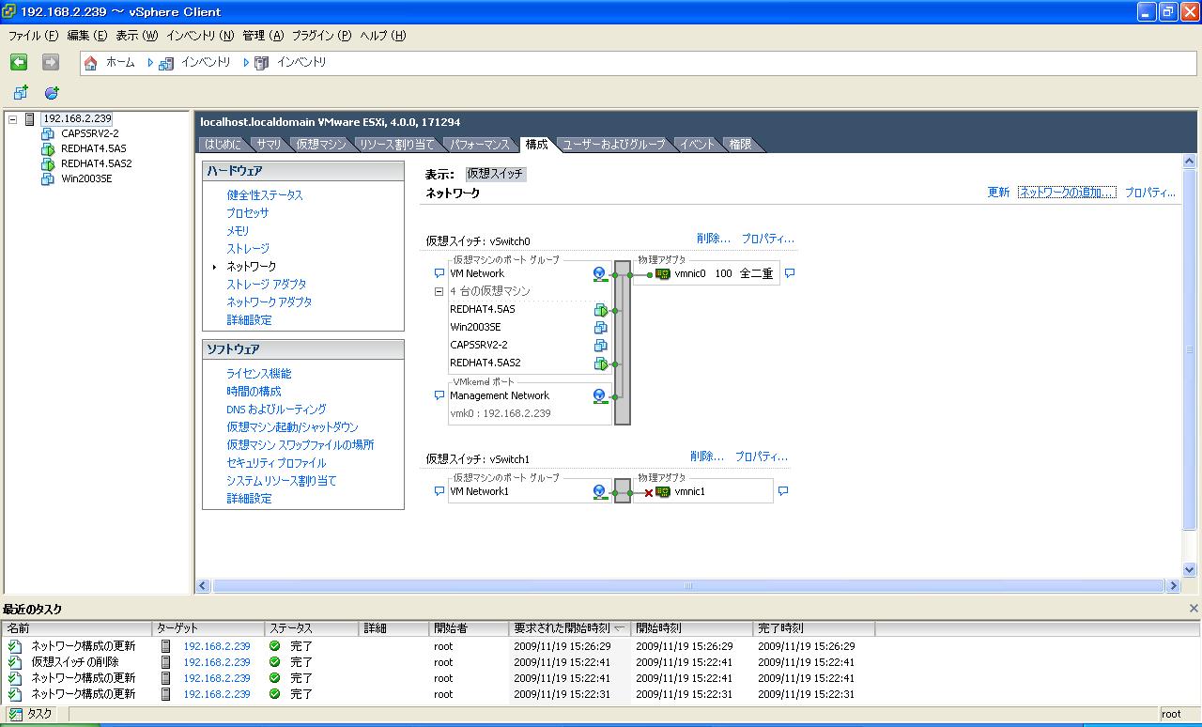Viewport: 1202px width, 727px height.
Task: Click the speech bubble icon beside VM Network1
Action: [439, 491]
